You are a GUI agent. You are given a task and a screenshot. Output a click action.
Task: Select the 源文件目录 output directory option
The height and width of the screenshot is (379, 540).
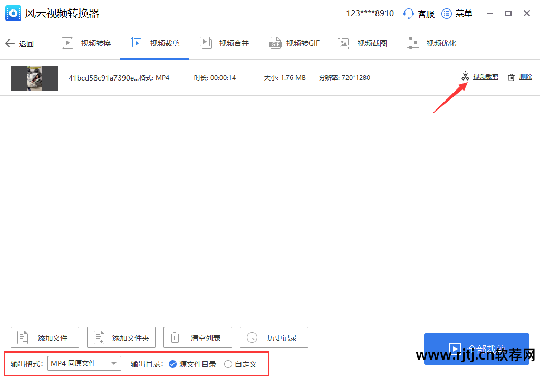(x=173, y=364)
